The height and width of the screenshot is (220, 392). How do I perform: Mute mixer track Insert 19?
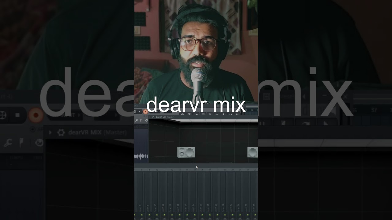[x=224, y=215]
